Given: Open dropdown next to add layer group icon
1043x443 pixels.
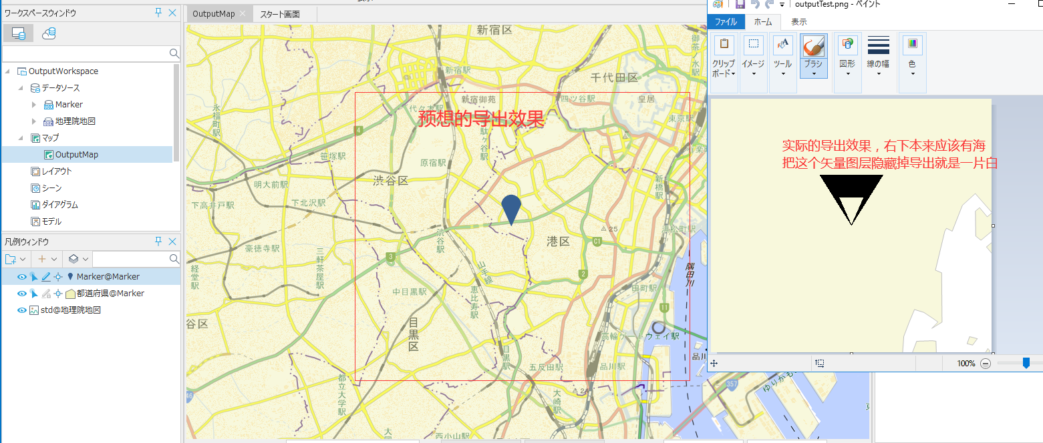Looking at the screenshot, I should (x=23, y=259).
